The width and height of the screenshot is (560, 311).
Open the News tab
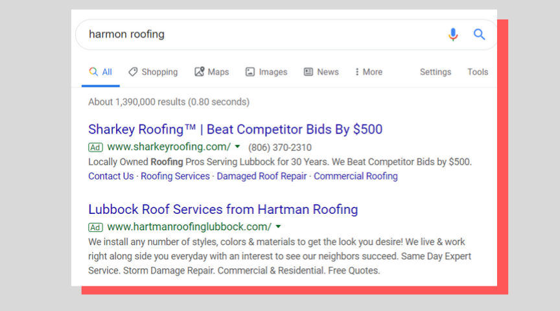tap(321, 72)
